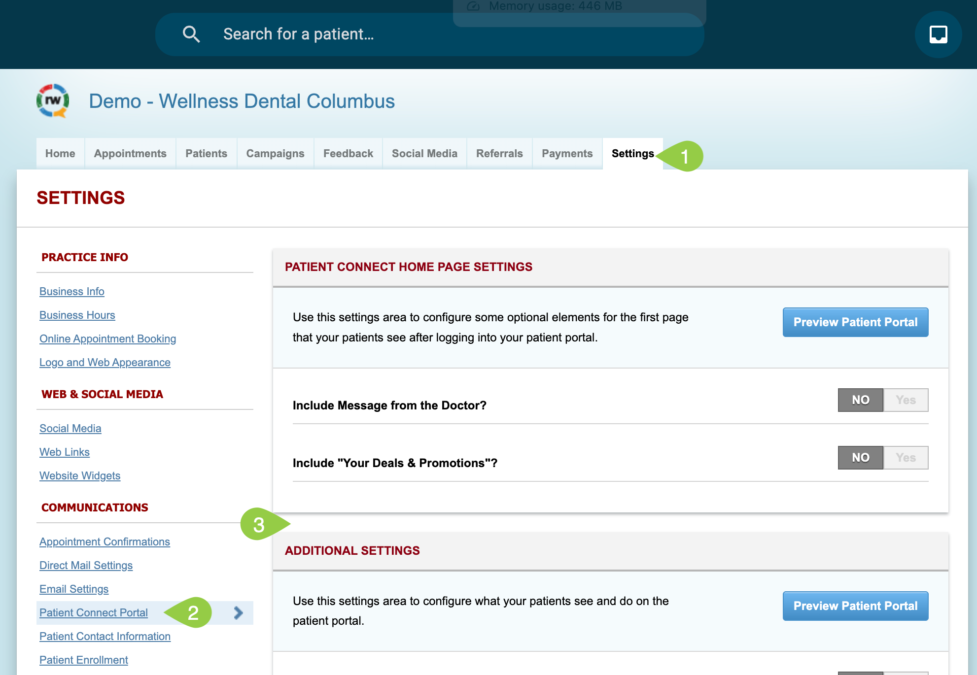Open Patient Contact Information link
This screenshot has width=977, height=675.
pyautogui.click(x=105, y=636)
